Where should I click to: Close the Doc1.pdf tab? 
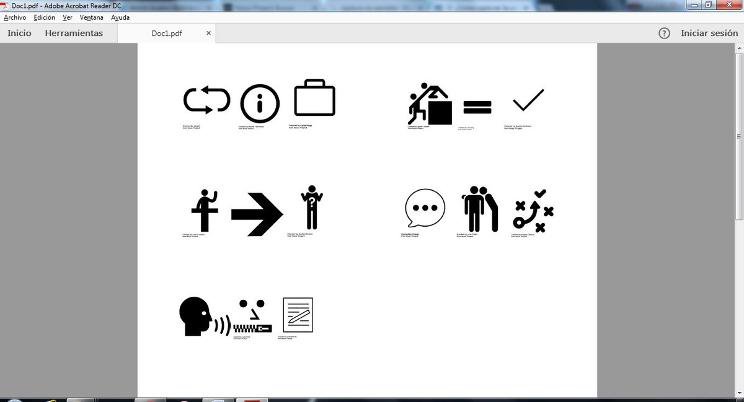[208, 33]
